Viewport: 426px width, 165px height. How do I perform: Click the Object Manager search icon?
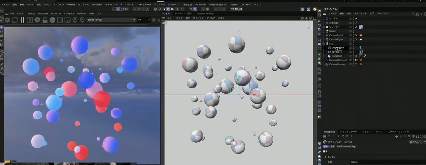coord(413,14)
